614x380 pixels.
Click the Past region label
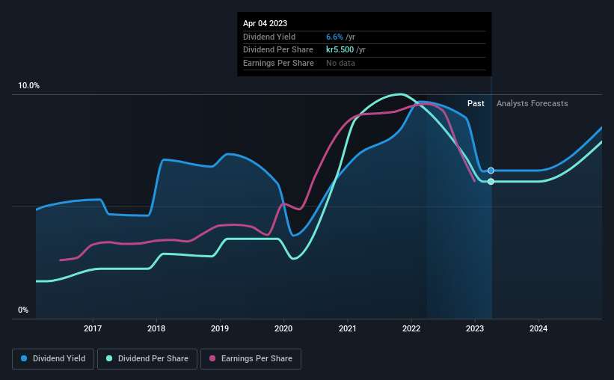tap(476, 103)
